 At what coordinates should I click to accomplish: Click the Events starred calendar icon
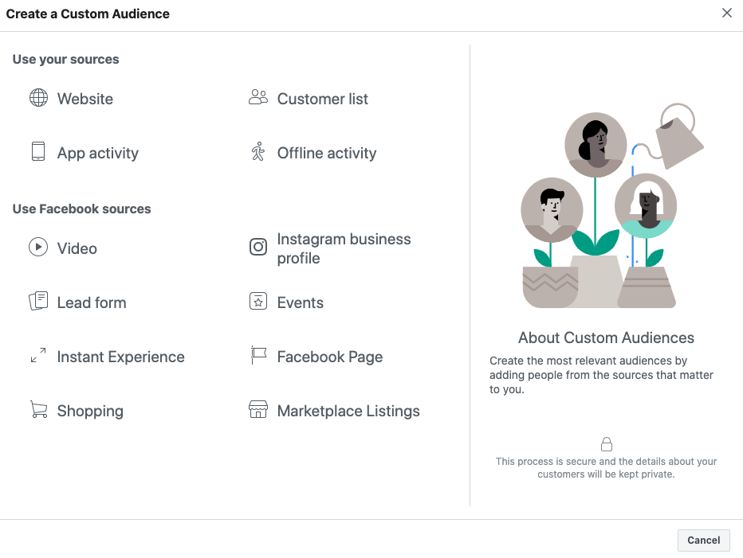point(257,302)
